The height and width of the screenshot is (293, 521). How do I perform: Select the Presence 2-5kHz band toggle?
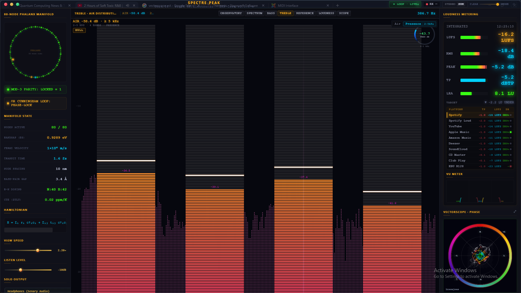[420, 24]
